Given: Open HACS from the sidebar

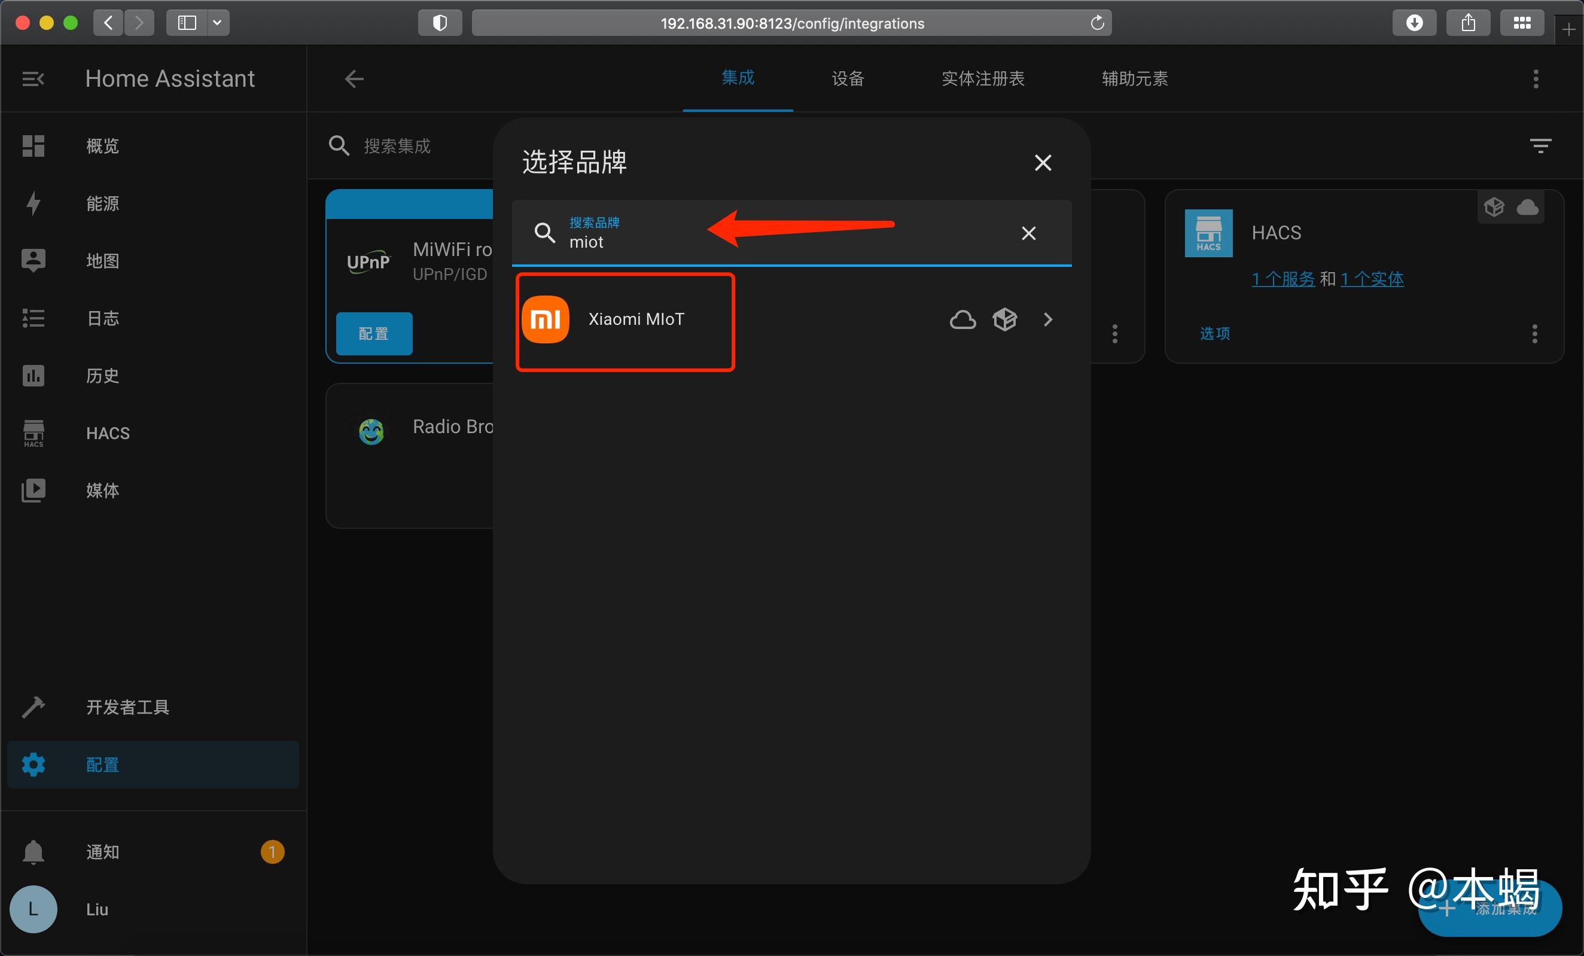Looking at the screenshot, I should (106, 433).
